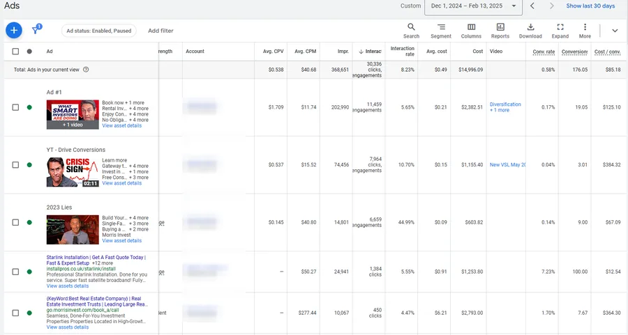Sort by Cost column header
628x335 pixels.
(x=478, y=51)
